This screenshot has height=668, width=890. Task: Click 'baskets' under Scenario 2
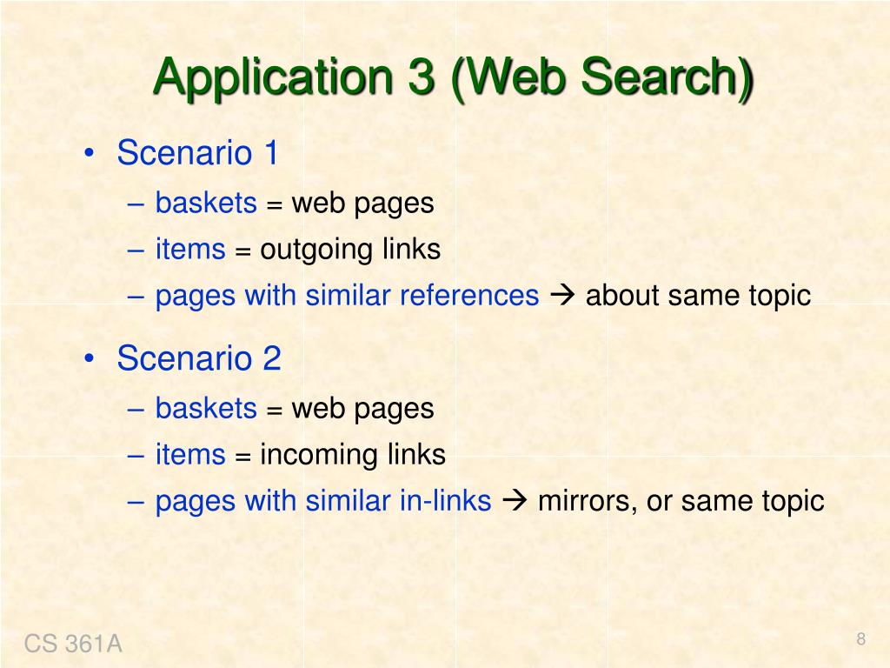tap(206, 409)
